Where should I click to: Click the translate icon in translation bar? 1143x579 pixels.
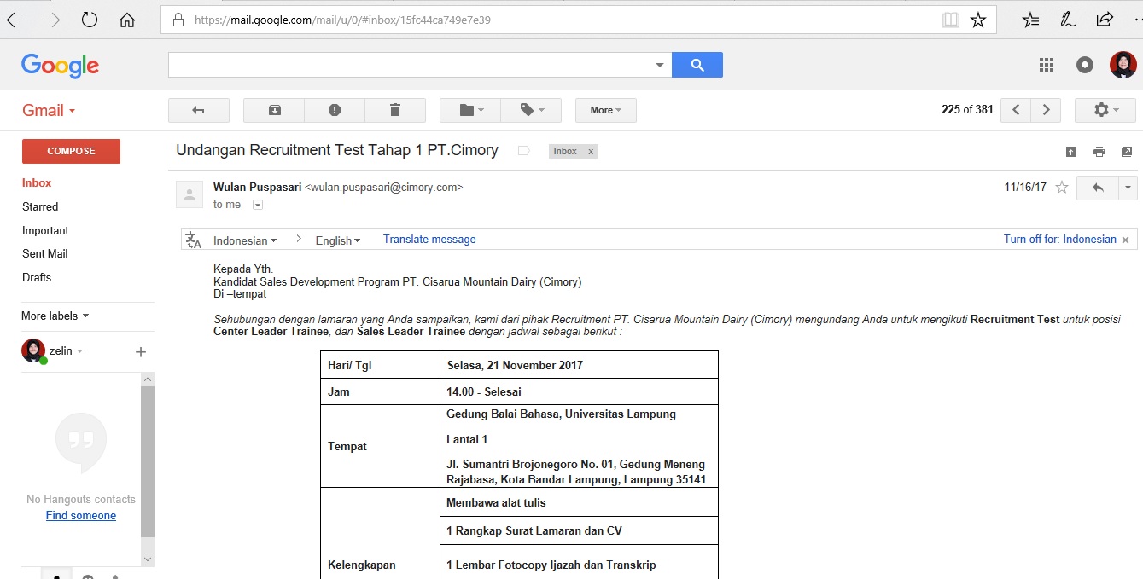[x=194, y=240]
